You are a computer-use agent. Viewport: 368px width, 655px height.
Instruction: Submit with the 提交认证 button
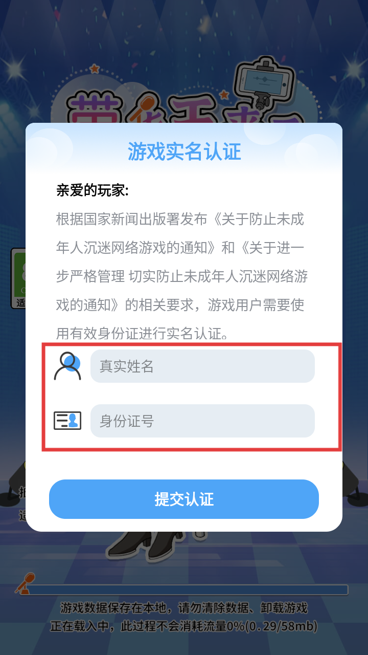(x=184, y=499)
